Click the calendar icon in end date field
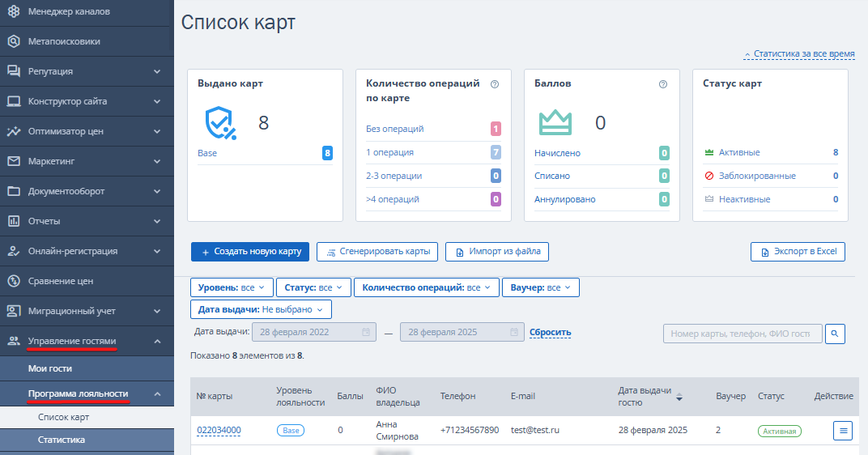Image resolution: width=868 pixels, height=455 pixels. 514,332
